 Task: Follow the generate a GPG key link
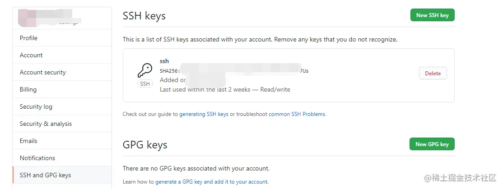click(211, 182)
